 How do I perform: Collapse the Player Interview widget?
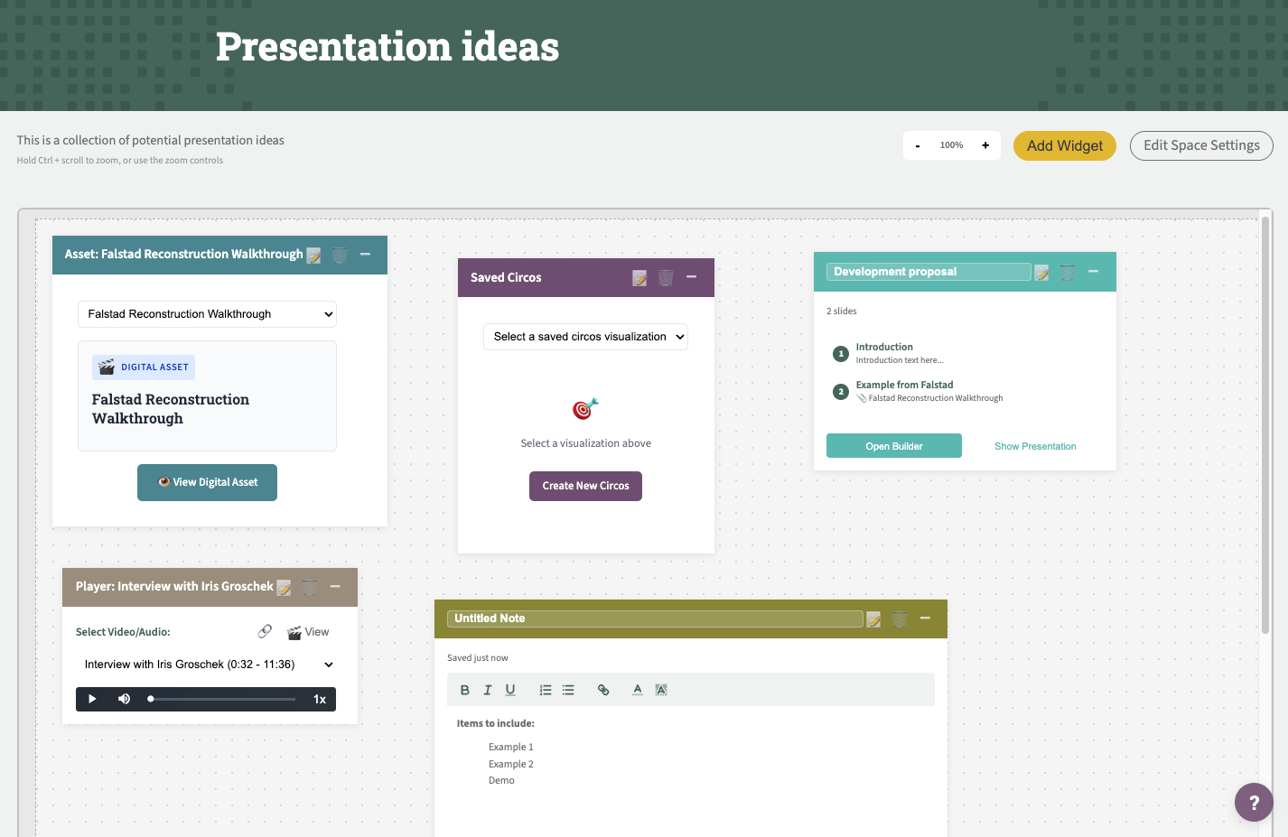pyautogui.click(x=335, y=587)
